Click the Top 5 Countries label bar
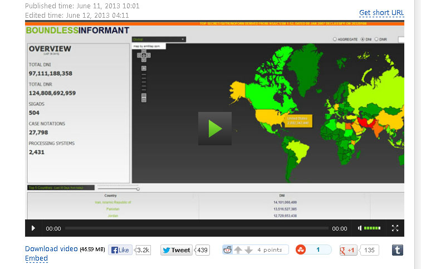The width and height of the screenshot is (421, 269). click(x=61, y=188)
